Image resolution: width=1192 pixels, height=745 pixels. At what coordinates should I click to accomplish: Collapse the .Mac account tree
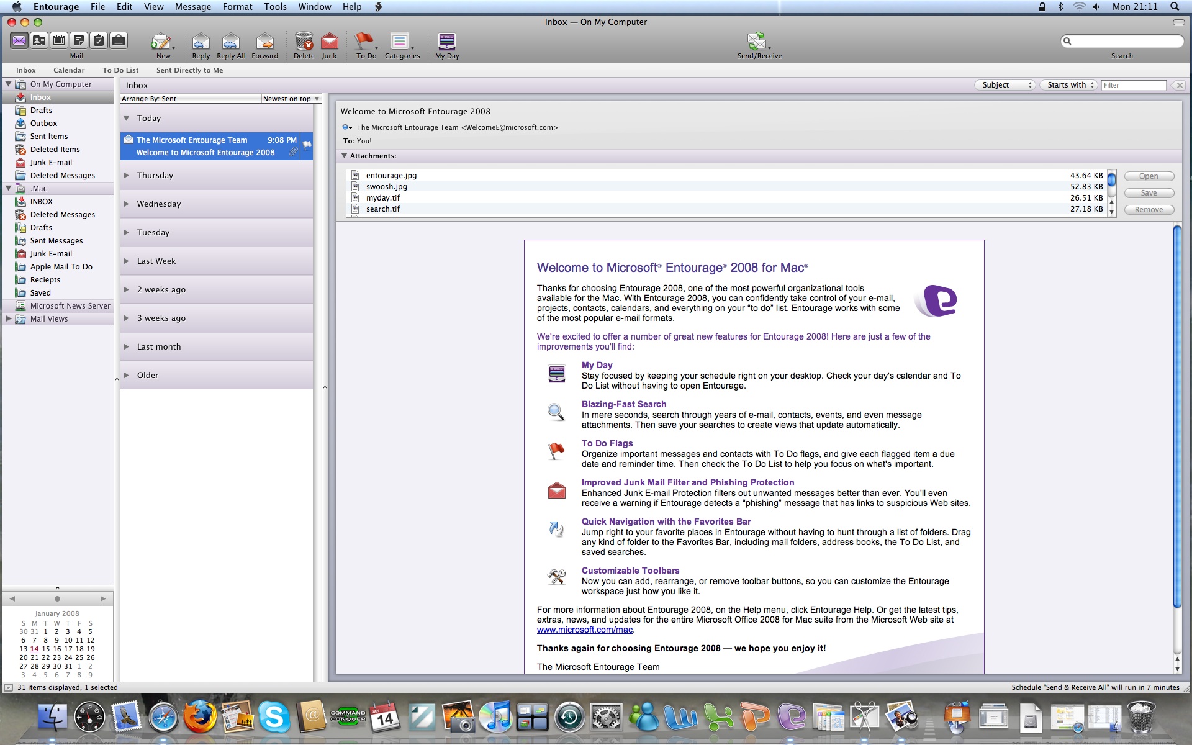tap(8, 188)
